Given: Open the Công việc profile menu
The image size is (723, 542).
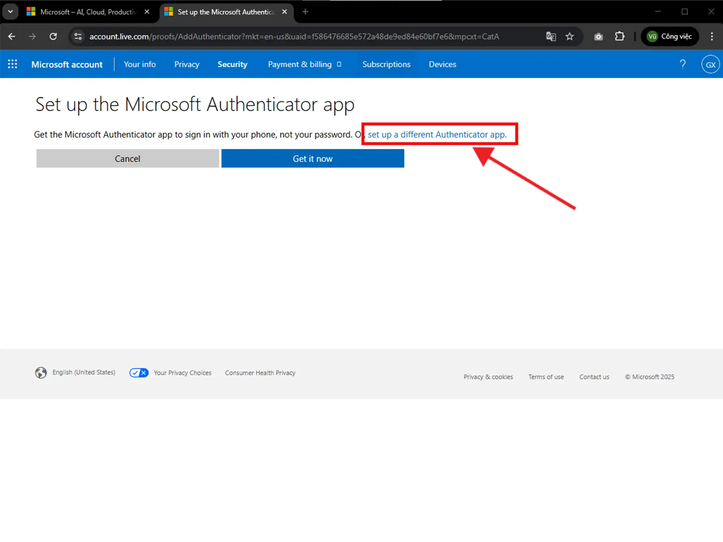Looking at the screenshot, I should point(669,36).
